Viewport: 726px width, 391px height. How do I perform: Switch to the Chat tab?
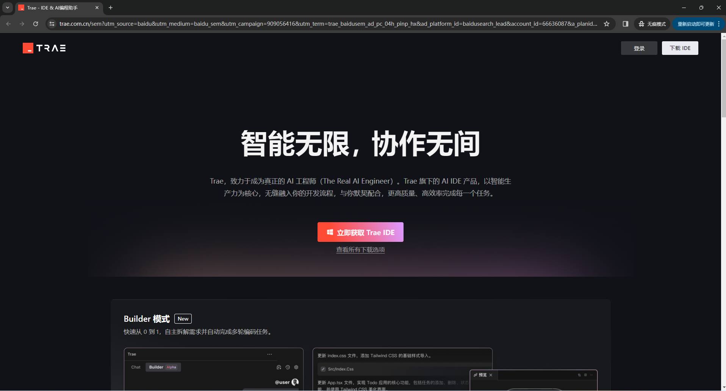[x=135, y=367]
